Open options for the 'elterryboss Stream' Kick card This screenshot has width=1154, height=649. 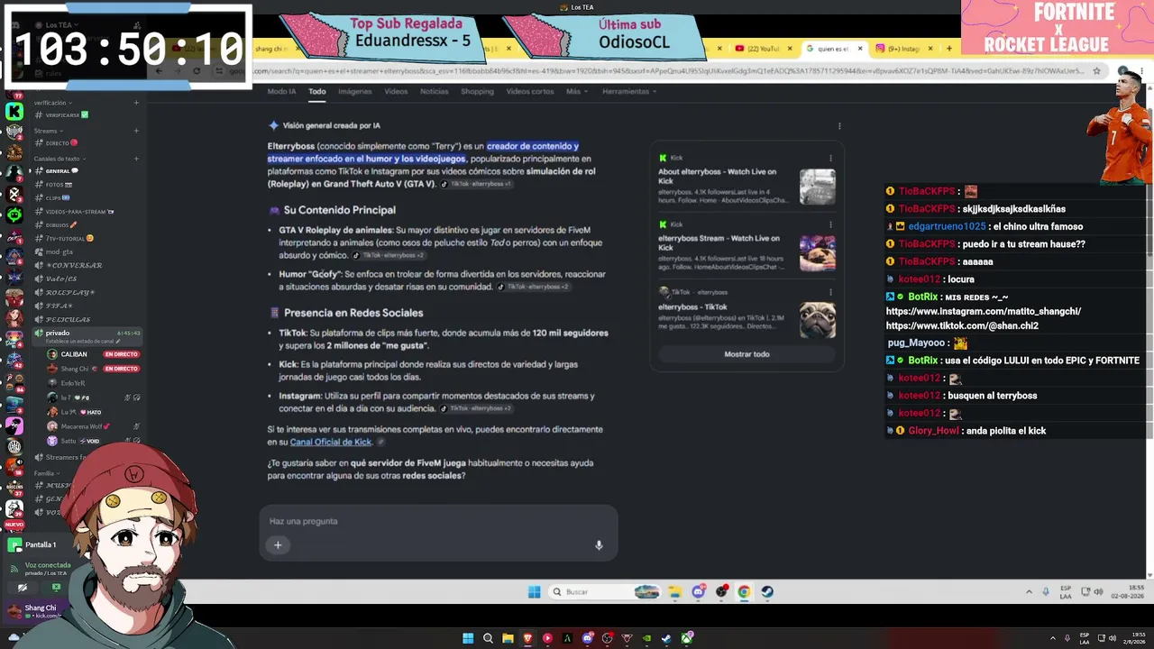coord(830,224)
